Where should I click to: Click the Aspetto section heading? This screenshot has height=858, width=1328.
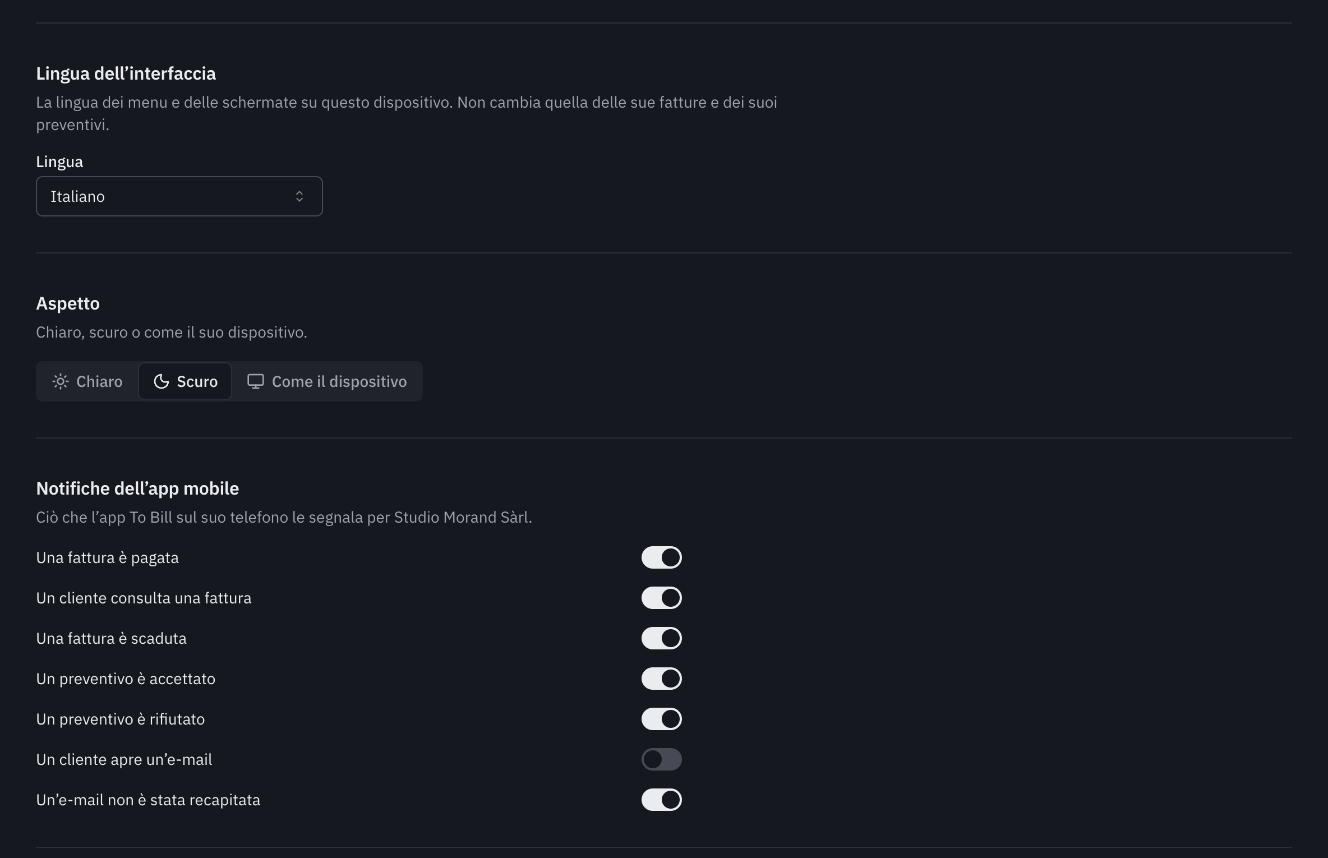68,303
